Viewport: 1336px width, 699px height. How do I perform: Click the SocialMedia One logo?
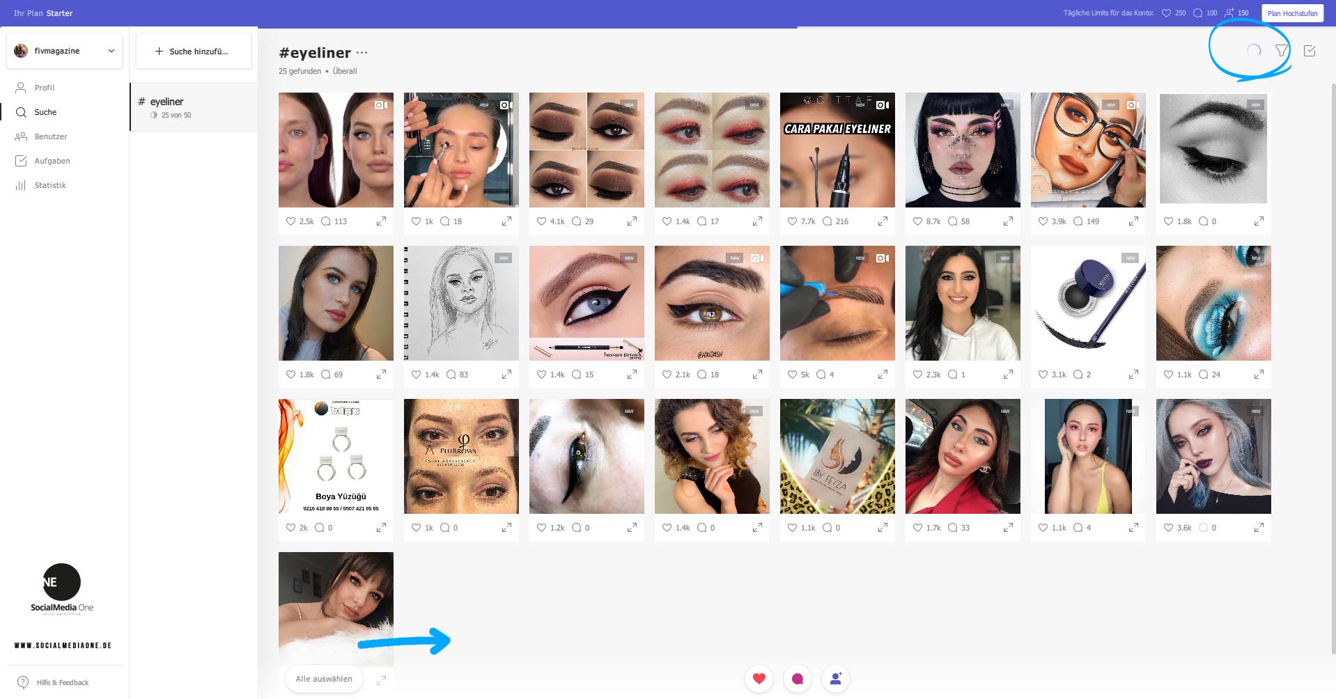coord(62,589)
